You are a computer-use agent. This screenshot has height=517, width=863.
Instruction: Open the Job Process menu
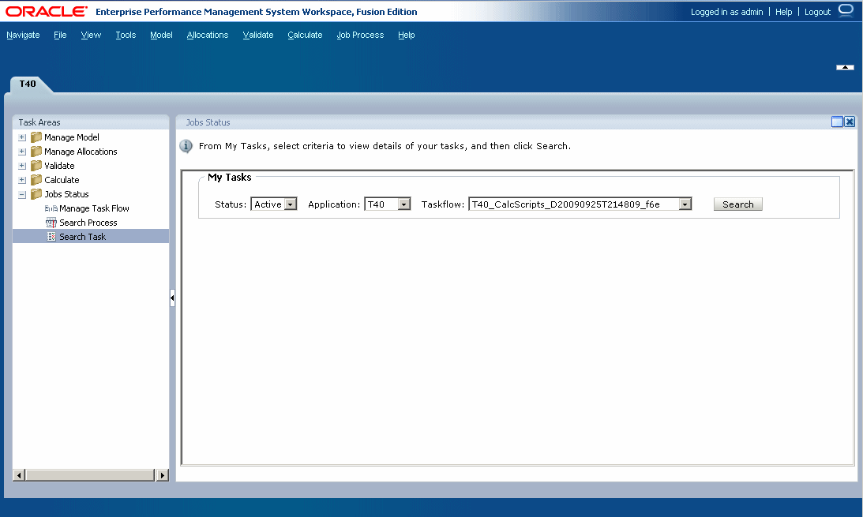359,35
